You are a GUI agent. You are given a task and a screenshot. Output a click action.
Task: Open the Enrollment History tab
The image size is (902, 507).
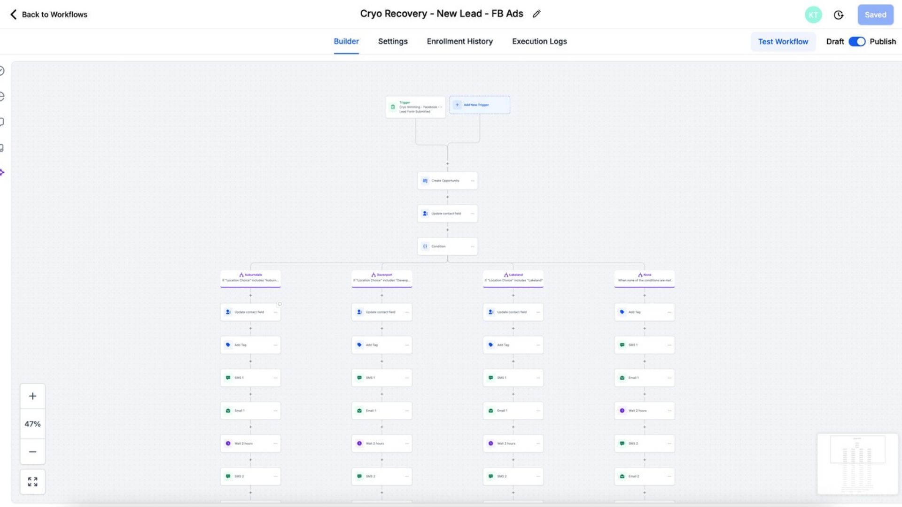pyautogui.click(x=459, y=41)
